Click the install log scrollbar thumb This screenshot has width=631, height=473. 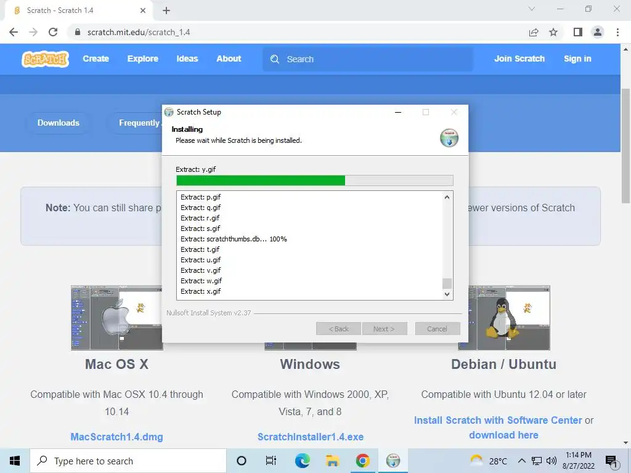point(447,283)
